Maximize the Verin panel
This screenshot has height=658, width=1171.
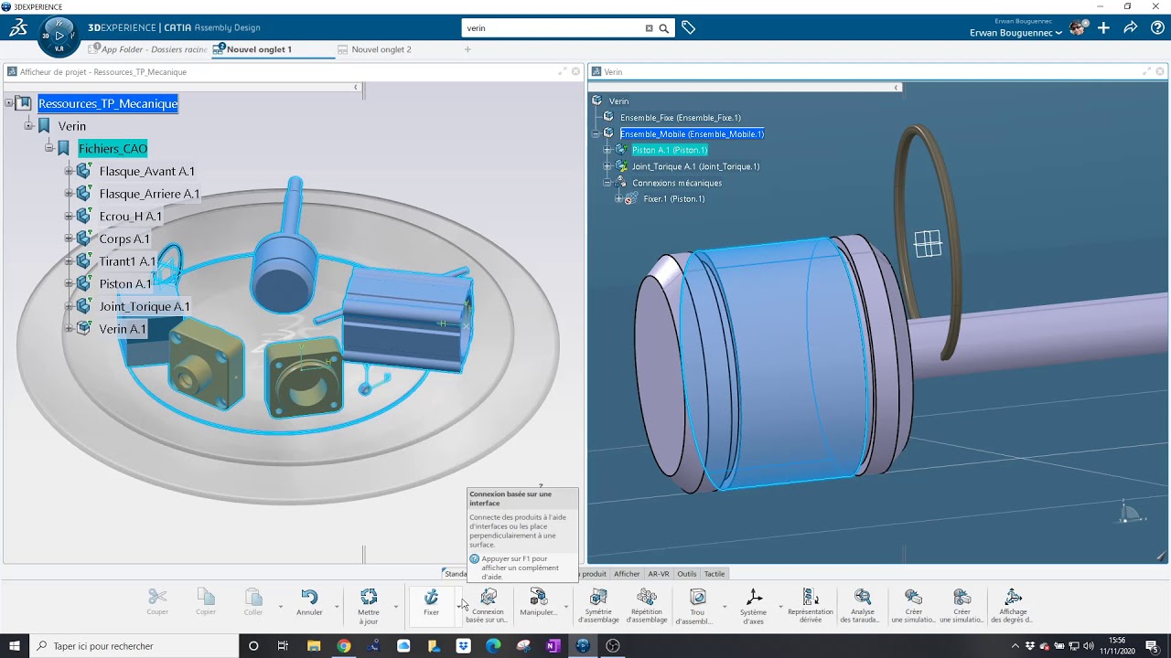(1147, 71)
